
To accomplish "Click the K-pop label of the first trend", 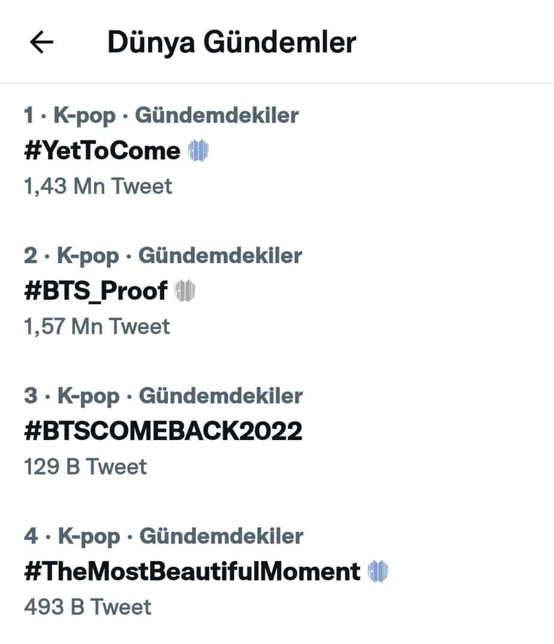I will (x=85, y=115).
